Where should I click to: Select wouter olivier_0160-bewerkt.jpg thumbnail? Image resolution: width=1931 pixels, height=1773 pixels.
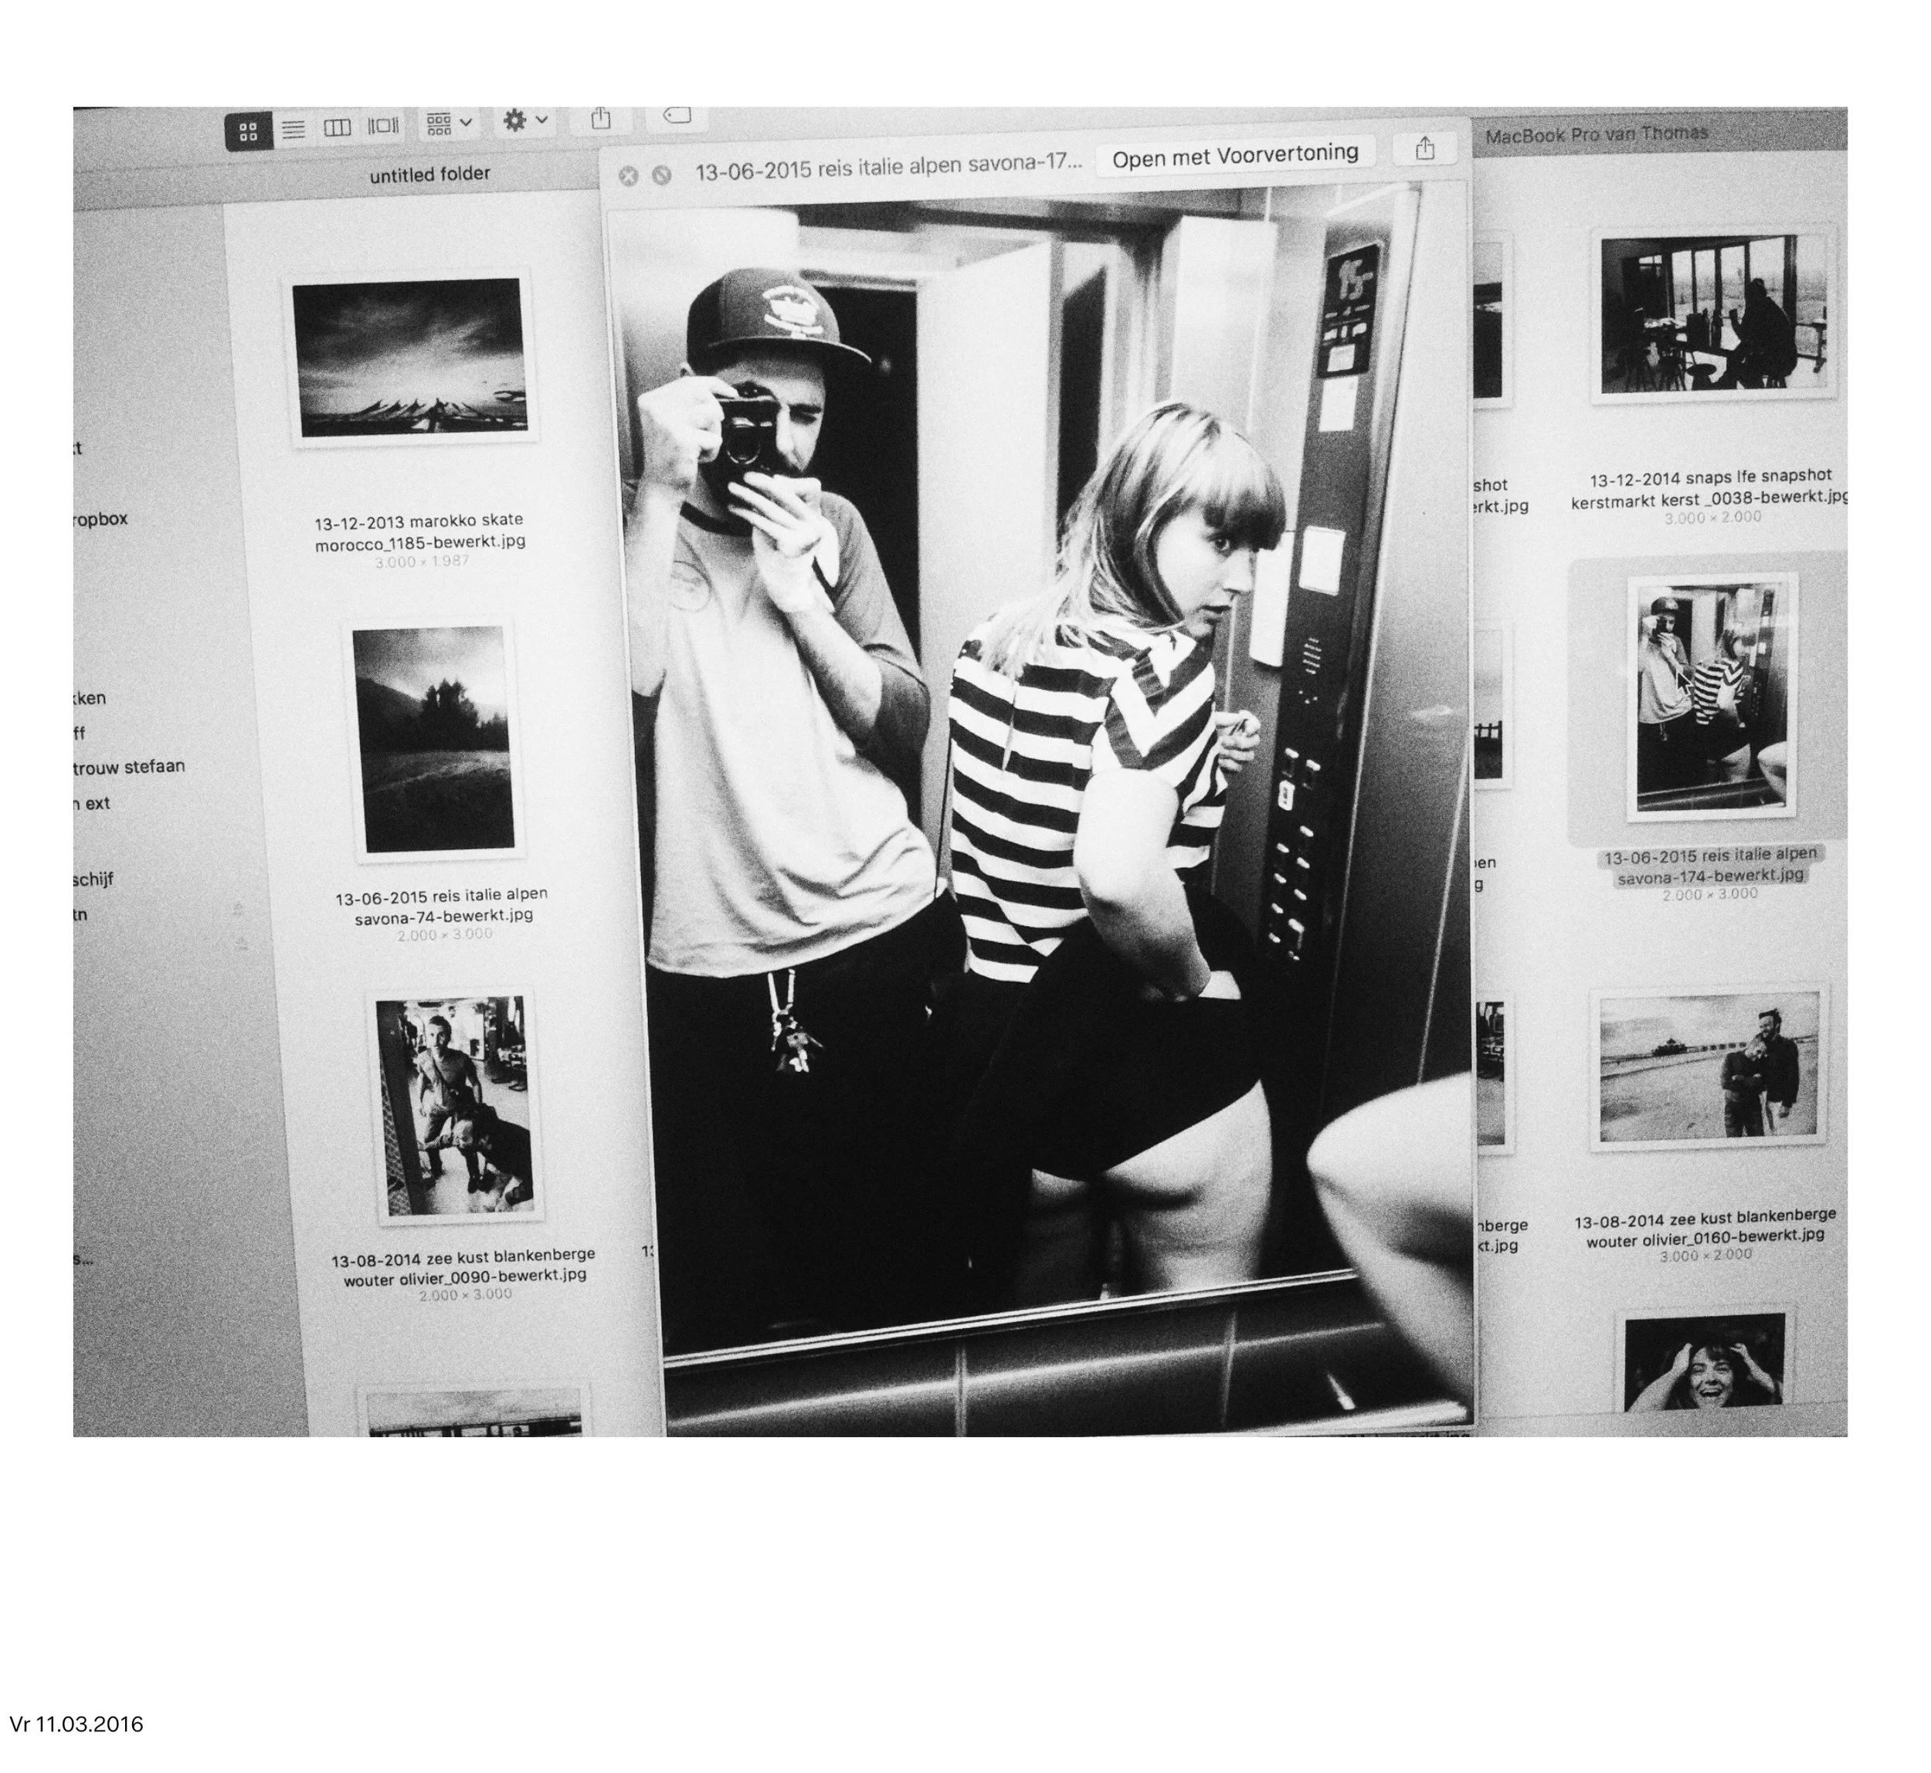coord(1709,1069)
